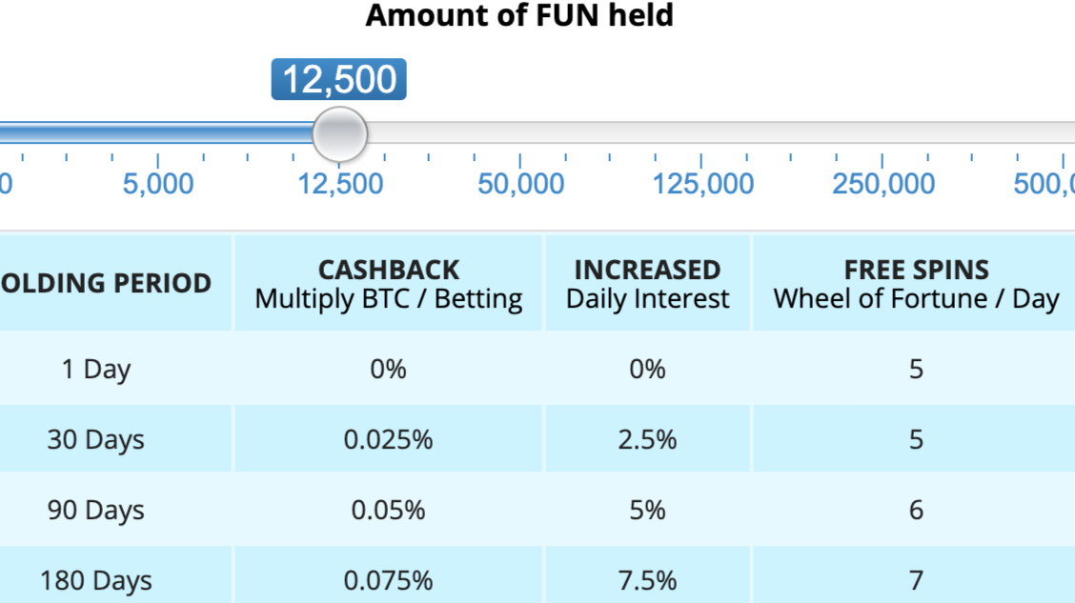This screenshot has height=603, width=1075.
Task: Click the FREE SPINS column header
Action: [x=917, y=284]
